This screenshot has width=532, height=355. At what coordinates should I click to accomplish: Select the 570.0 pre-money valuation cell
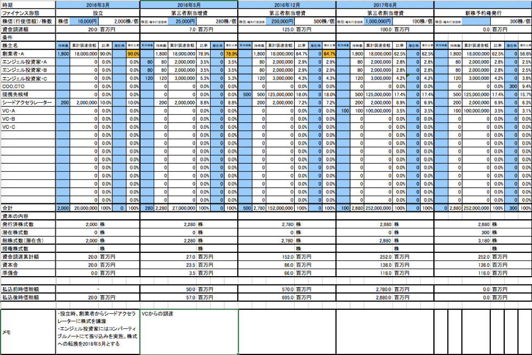267,289
